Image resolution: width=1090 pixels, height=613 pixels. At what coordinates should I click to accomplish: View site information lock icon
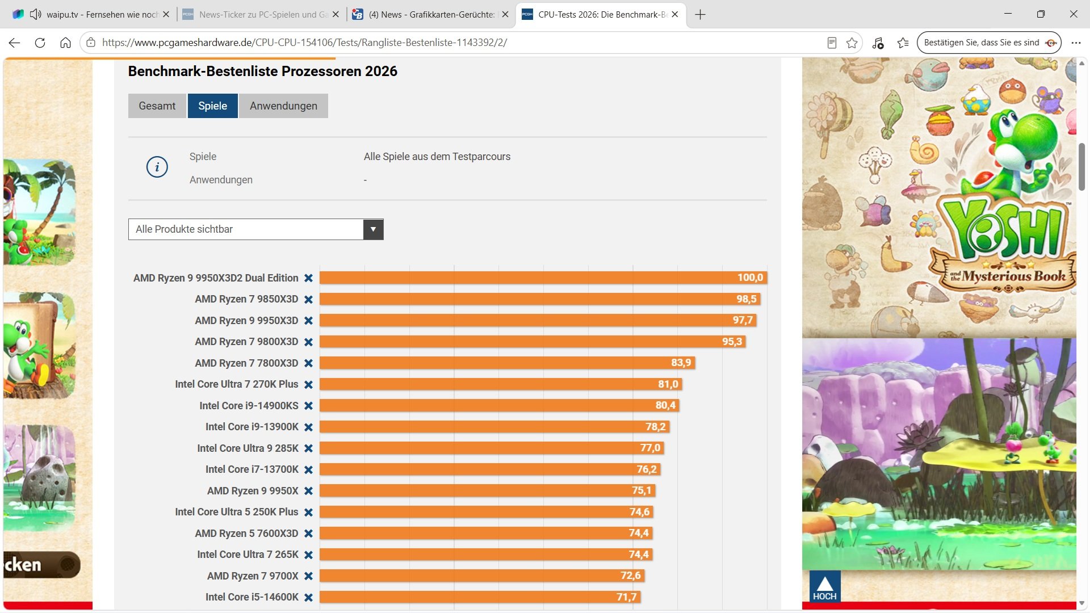91,43
